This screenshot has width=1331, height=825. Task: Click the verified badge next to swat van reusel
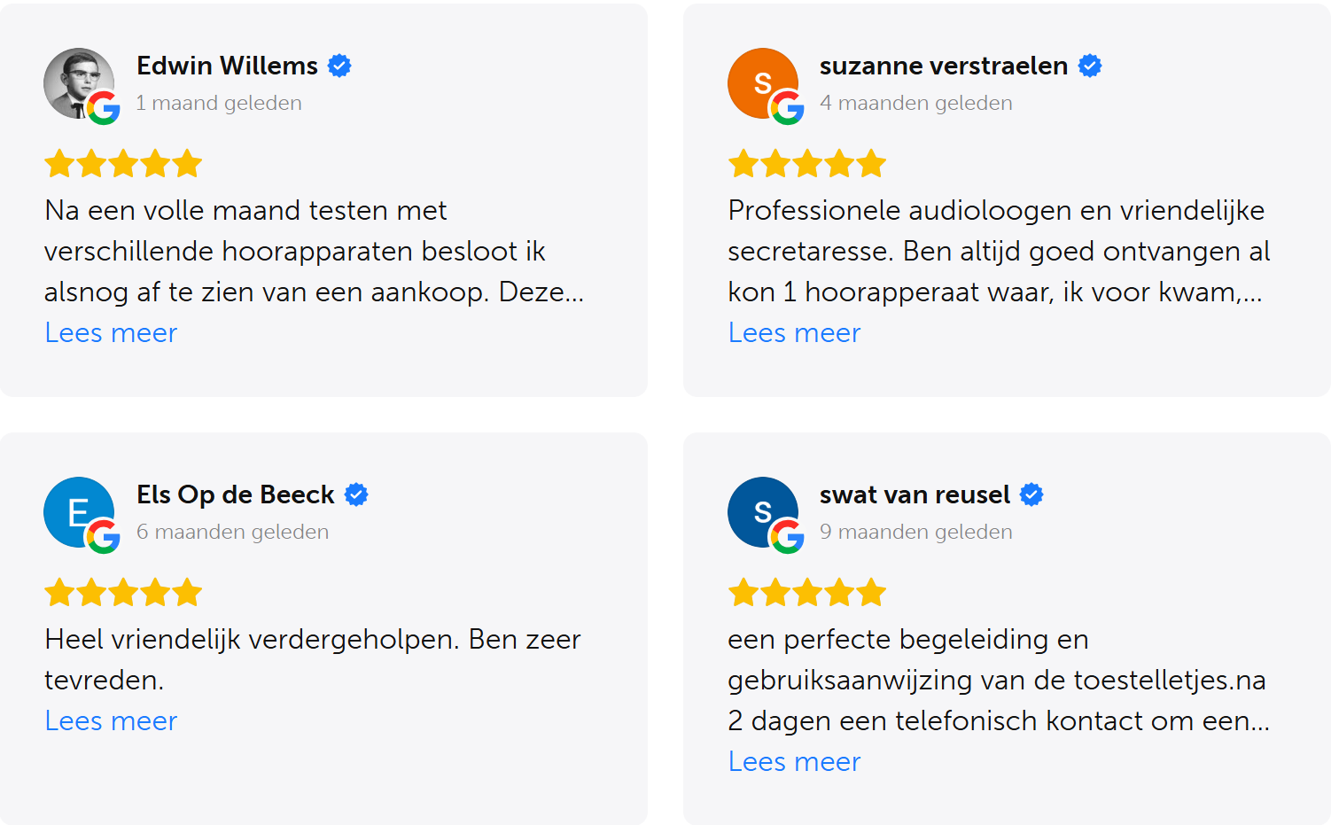tap(1031, 494)
